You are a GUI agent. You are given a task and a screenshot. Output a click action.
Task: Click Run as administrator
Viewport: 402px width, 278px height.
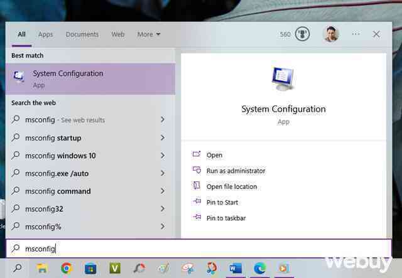tap(236, 171)
